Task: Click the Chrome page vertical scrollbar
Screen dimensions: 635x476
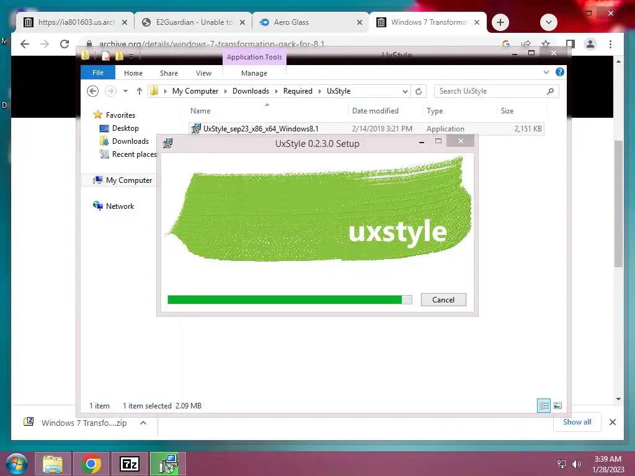Action: pyautogui.click(x=618, y=203)
